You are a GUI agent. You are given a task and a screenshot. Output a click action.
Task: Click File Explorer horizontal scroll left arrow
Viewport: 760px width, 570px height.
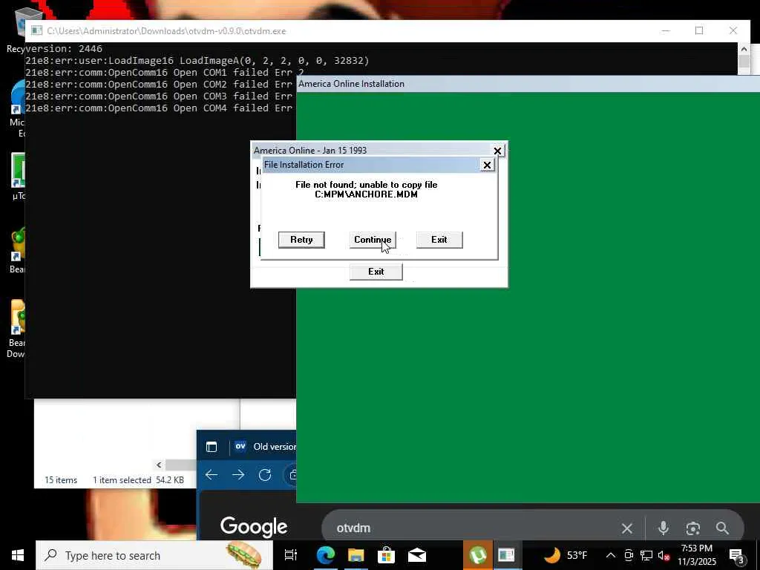(159, 465)
